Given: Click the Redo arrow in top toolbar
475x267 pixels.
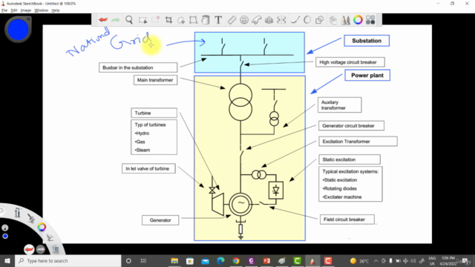Looking at the screenshot, I should (116, 20).
